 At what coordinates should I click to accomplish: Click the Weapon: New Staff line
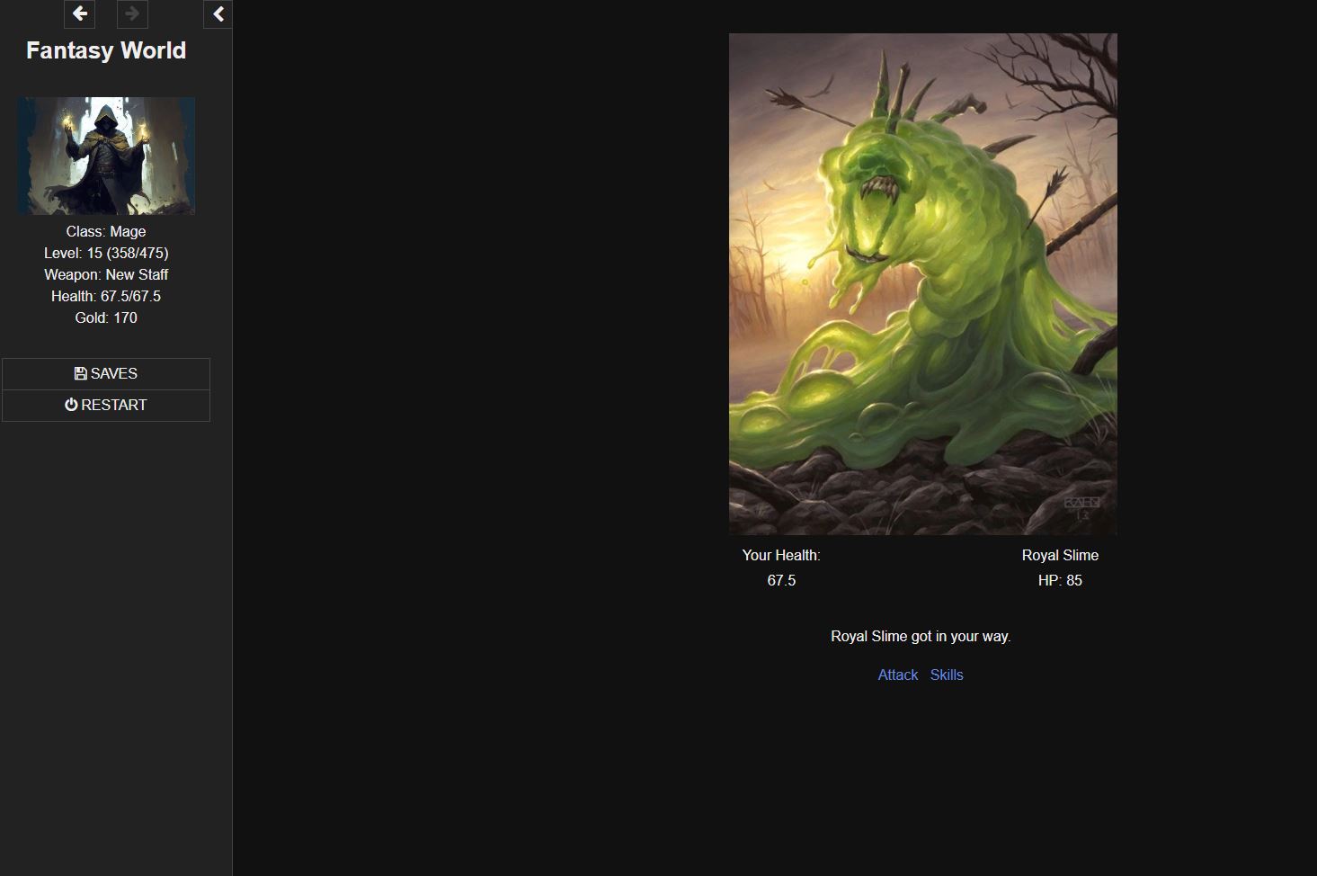point(106,274)
